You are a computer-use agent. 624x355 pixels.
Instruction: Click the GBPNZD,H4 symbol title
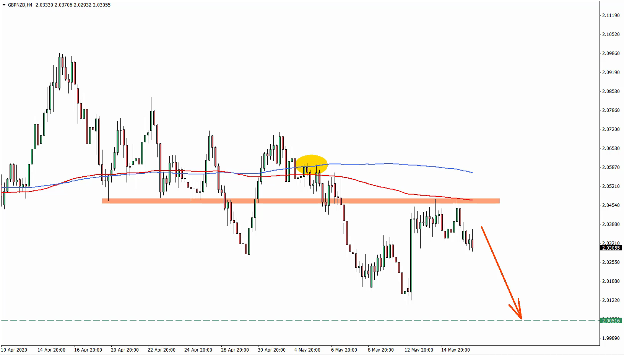click(20, 5)
